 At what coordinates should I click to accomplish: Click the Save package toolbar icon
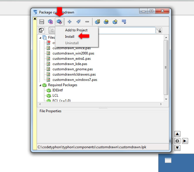pyautogui.click(x=42, y=22)
